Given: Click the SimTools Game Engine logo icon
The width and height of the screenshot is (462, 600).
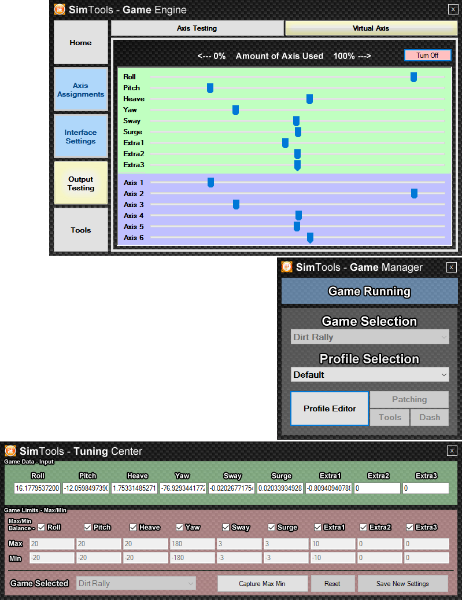Looking at the screenshot, I should coord(59,9).
